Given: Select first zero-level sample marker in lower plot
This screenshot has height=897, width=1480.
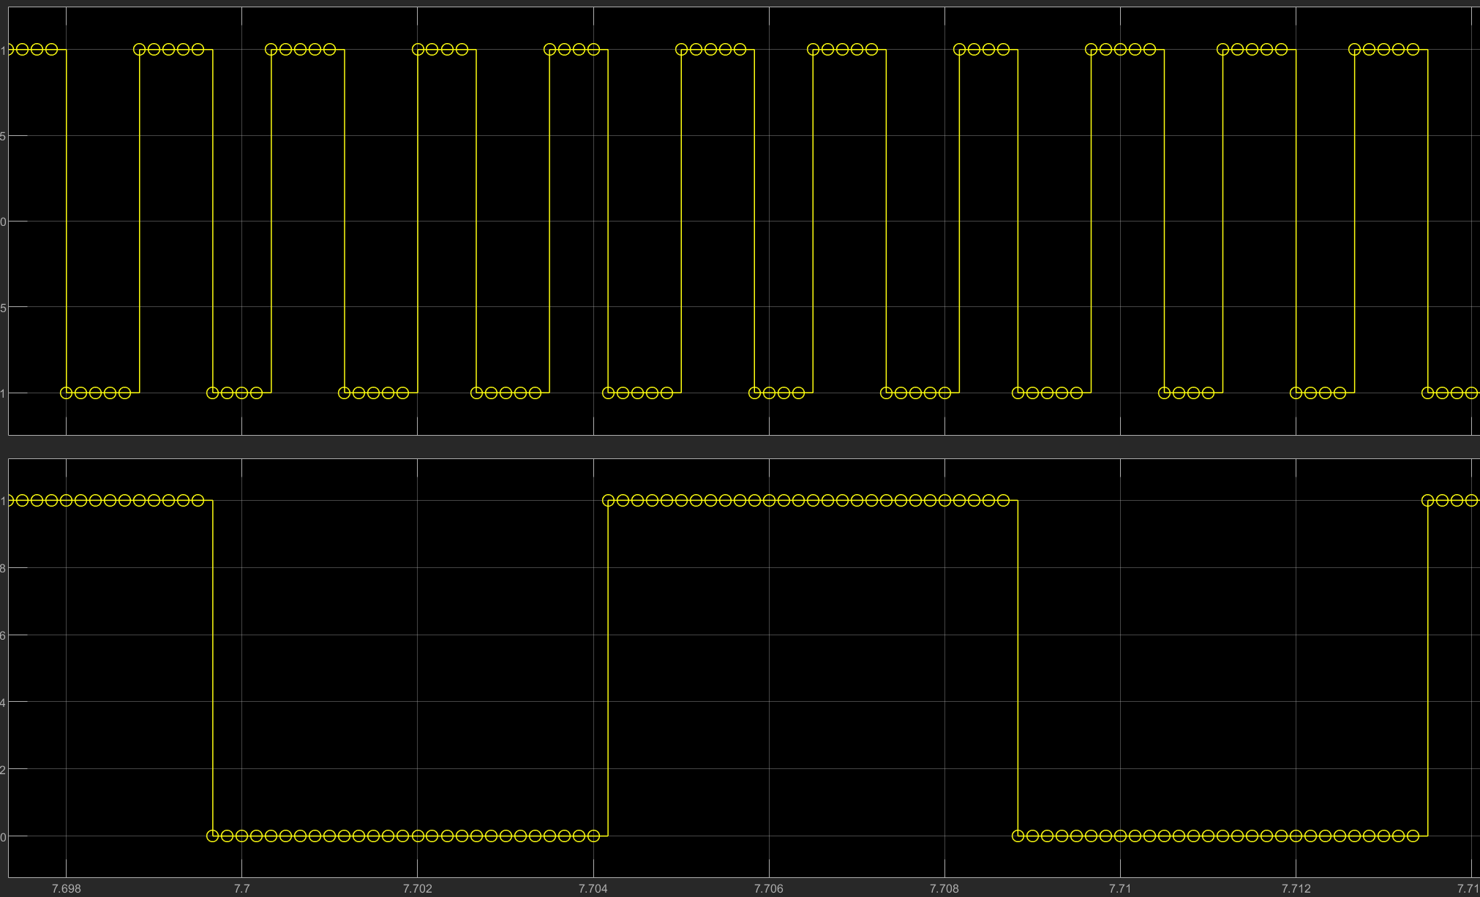Looking at the screenshot, I should tap(213, 836).
